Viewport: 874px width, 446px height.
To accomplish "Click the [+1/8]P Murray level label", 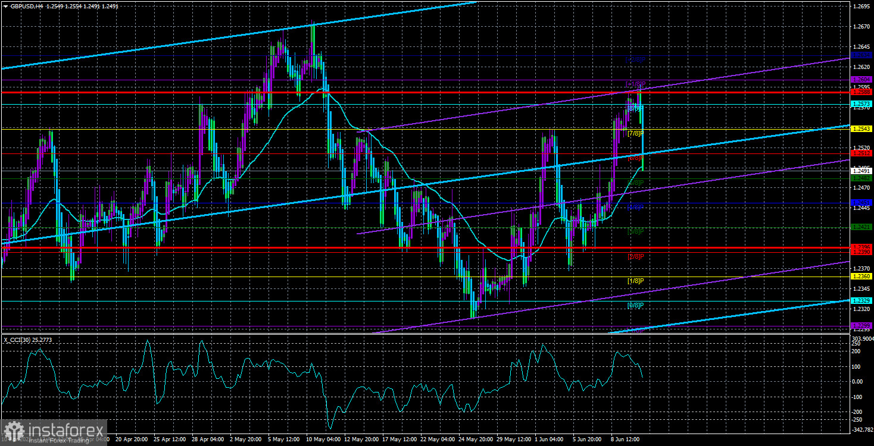I will pos(635,84).
